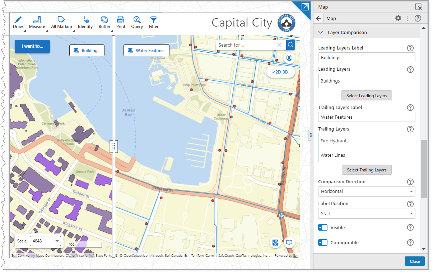Open the All Markup tool

pyautogui.click(x=61, y=22)
